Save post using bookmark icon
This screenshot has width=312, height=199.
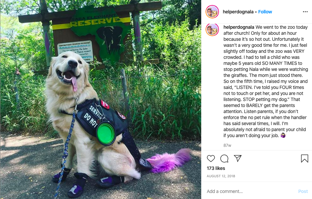pos(304,159)
